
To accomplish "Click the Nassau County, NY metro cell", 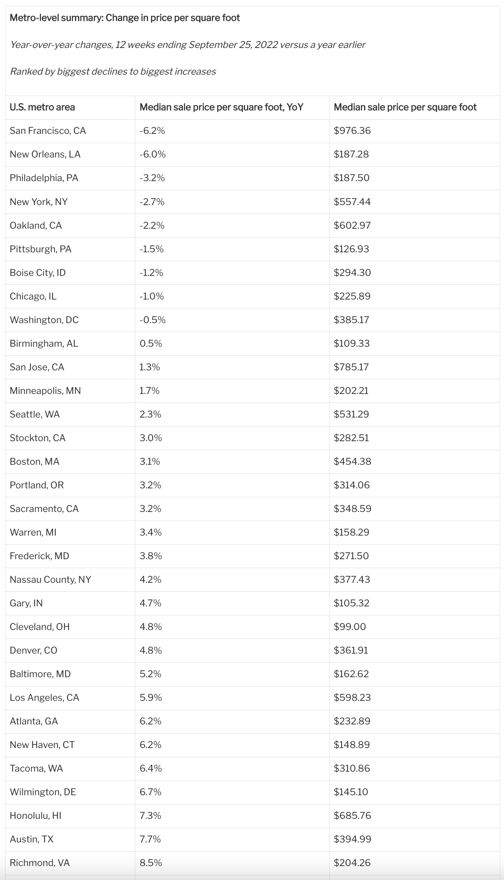I will tap(51, 580).
